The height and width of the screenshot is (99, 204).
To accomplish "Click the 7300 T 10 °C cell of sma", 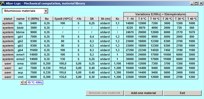I will point(155,63).
